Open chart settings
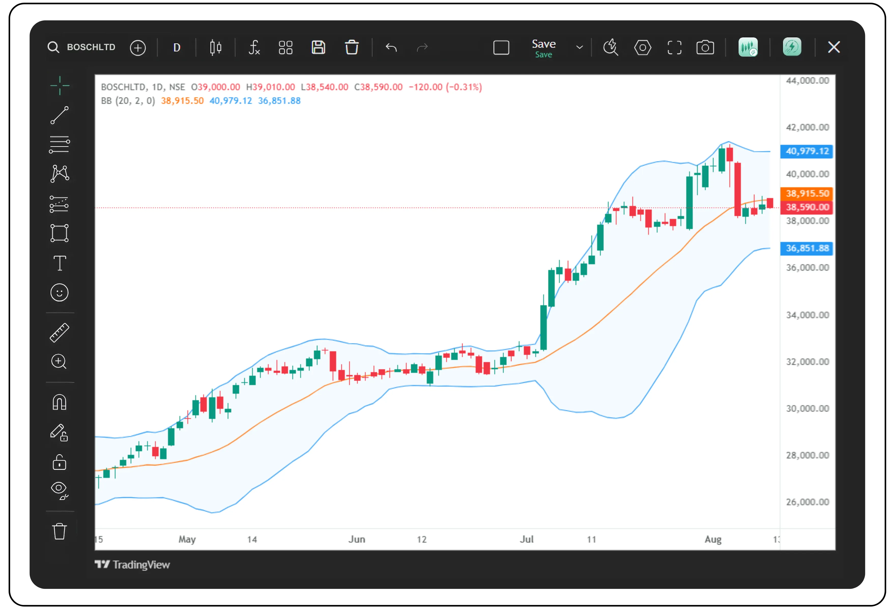This screenshot has height=610, width=890. pos(643,48)
